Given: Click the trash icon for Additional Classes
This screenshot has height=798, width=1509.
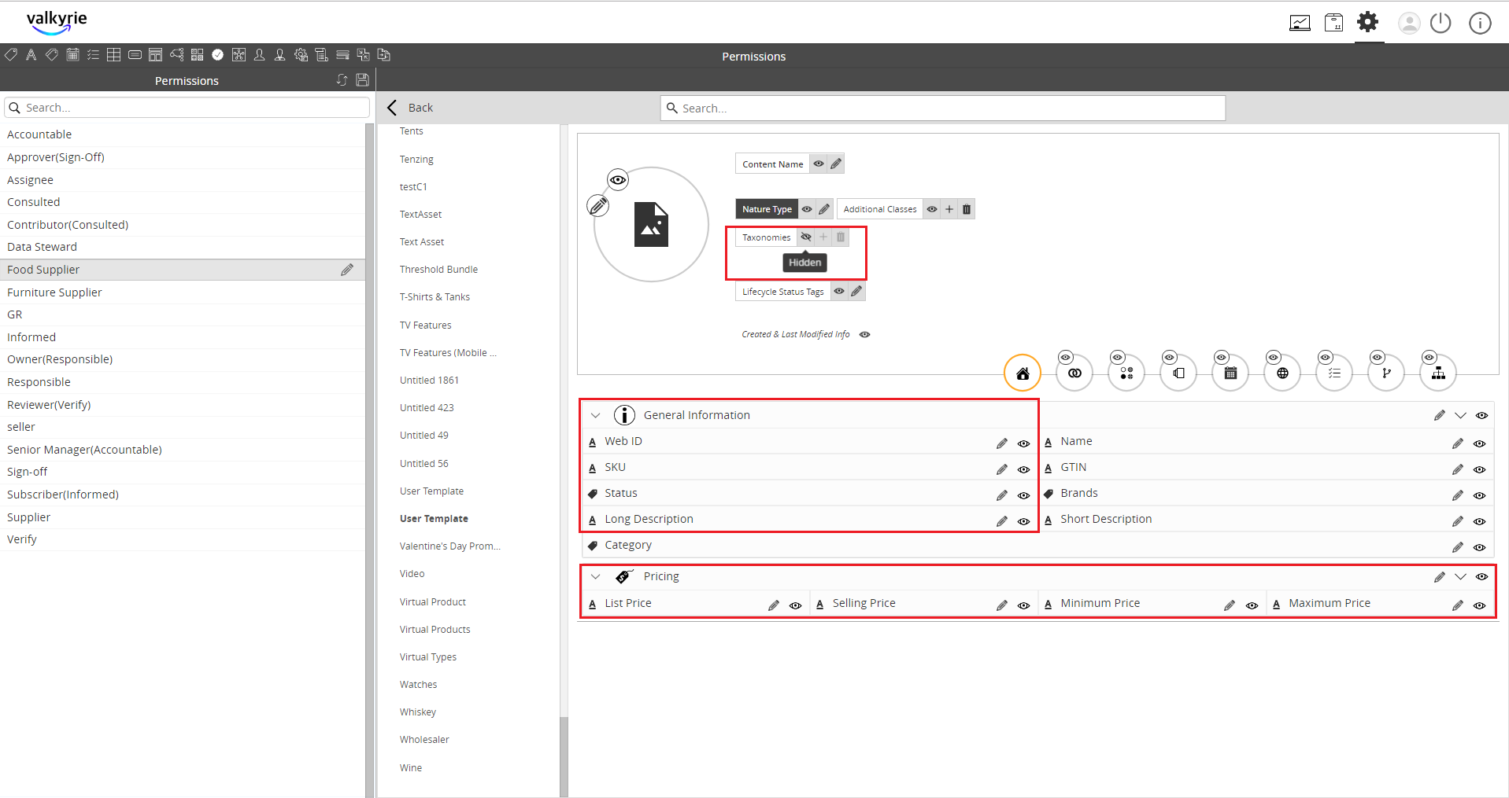Looking at the screenshot, I should click(x=967, y=209).
